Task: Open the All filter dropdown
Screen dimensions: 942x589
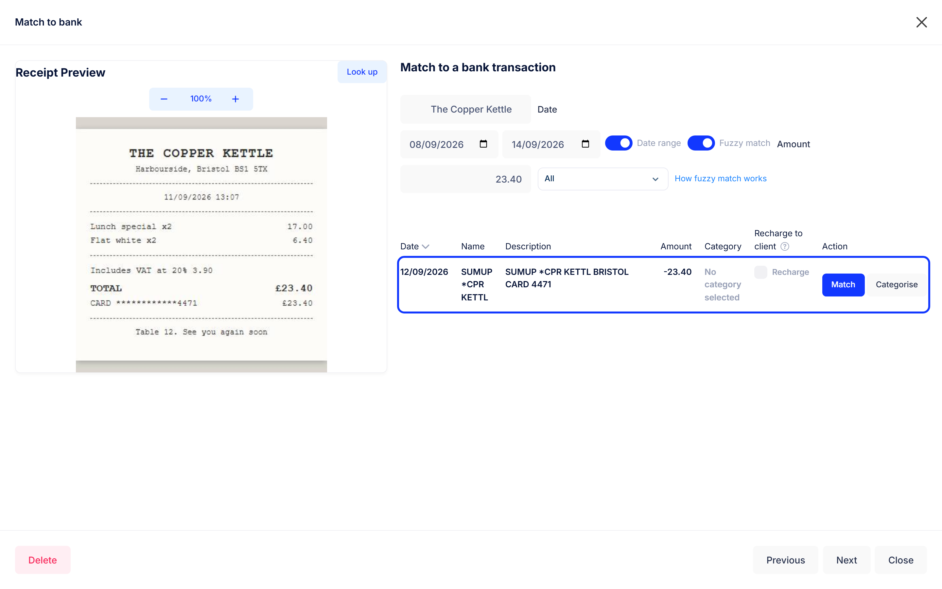Action: click(x=602, y=179)
